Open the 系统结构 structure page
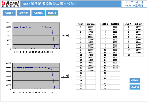148x103 pixels. pos(24,13)
